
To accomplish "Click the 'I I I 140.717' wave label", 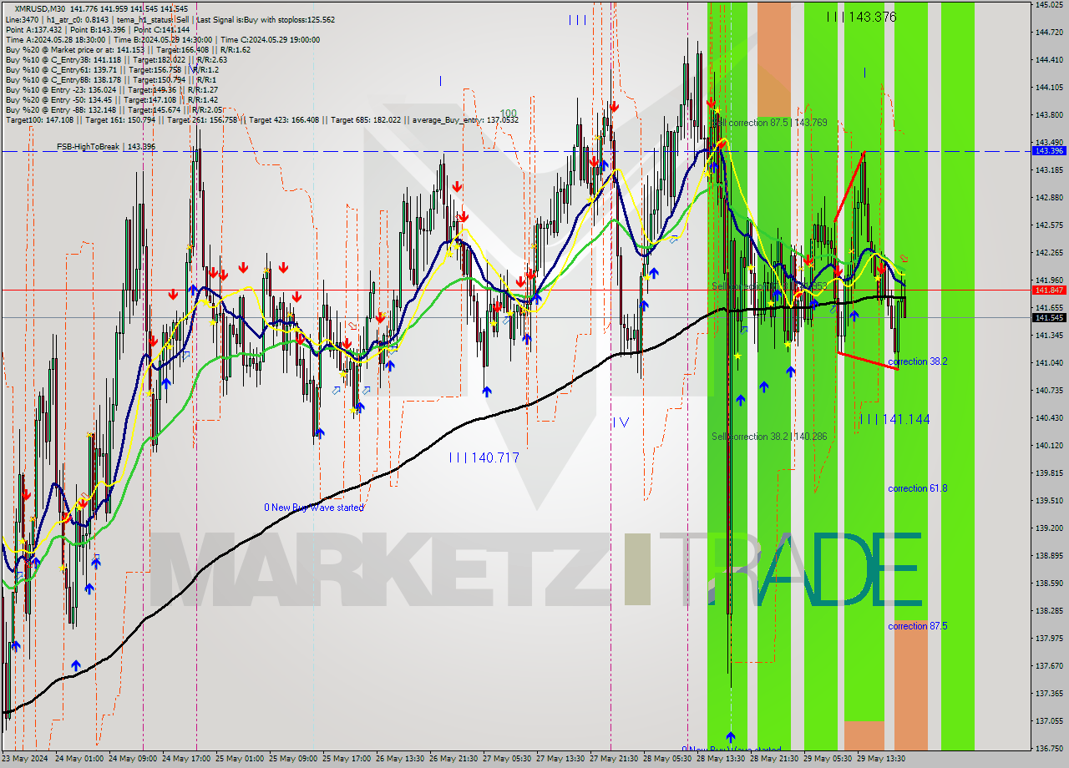I will (484, 457).
